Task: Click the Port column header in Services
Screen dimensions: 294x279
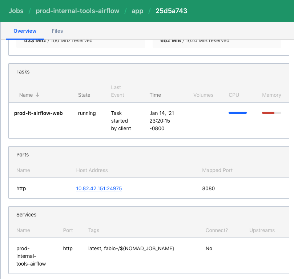Action: (x=68, y=230)
